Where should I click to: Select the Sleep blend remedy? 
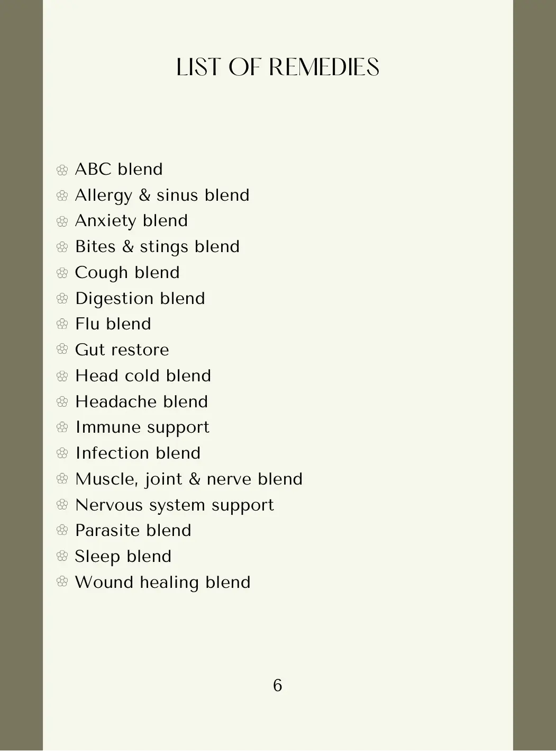point(123,557)
